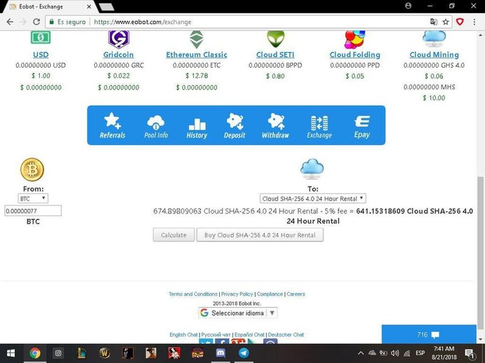Viewport: 485px width, 363px height.
Task: Open the Careers link
Action: 296,294
